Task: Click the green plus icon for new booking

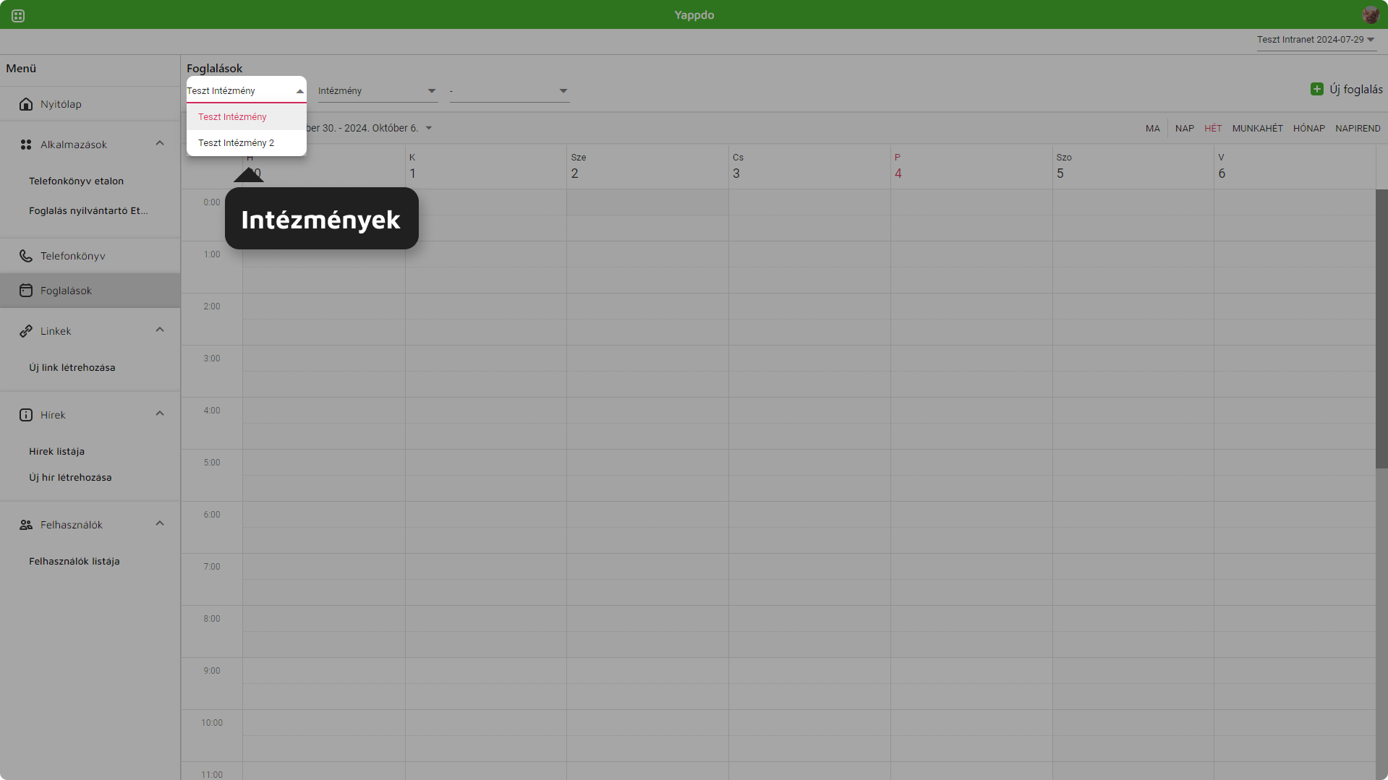Action: click(1317, 89)
